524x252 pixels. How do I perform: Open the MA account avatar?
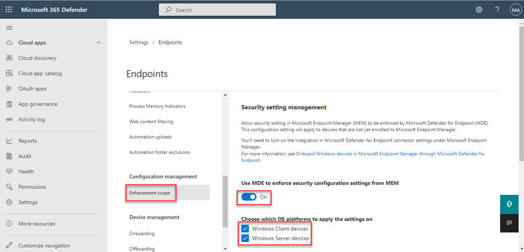coord(515,10)
